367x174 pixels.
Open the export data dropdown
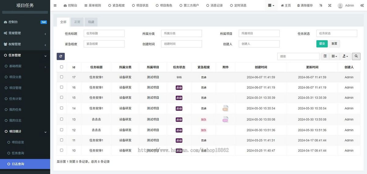(x=345, y=56)
